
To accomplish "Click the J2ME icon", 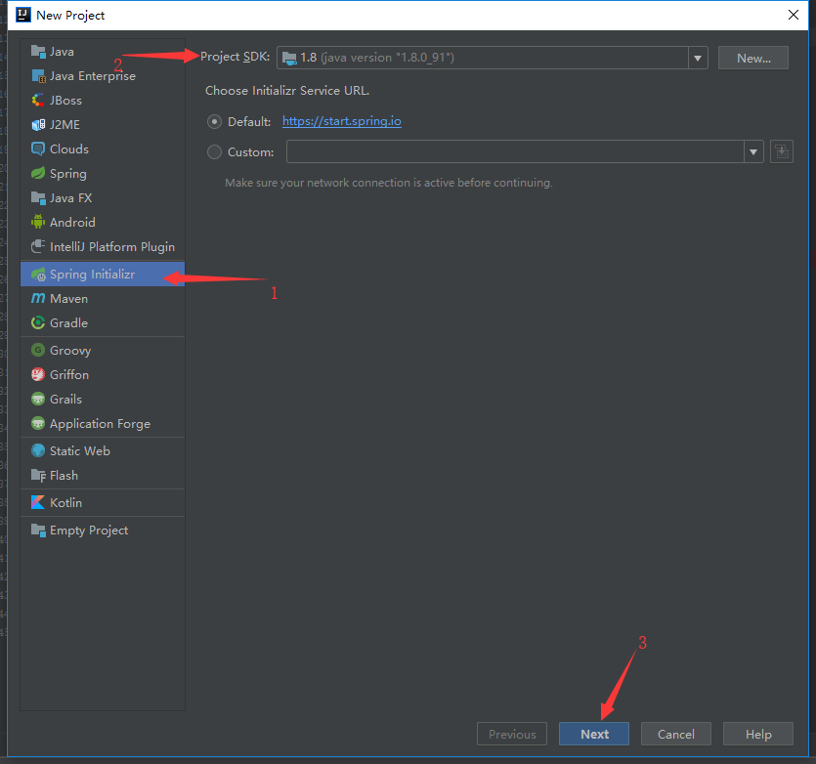I will tap(38, 125).
